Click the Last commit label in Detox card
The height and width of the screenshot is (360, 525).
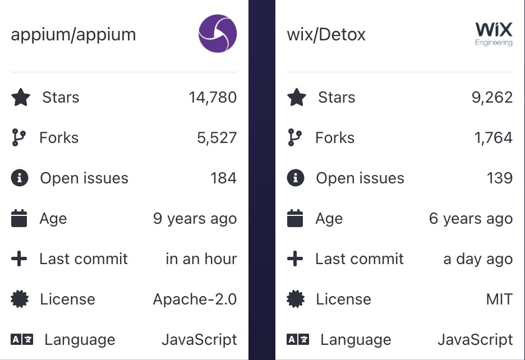[x=360, y=259]
